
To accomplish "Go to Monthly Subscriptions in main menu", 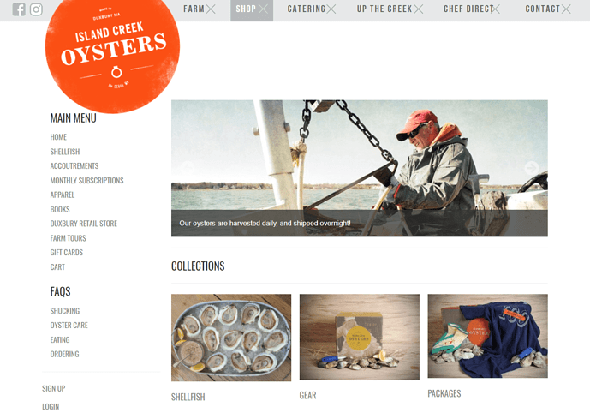I will (x=87, y=180).
